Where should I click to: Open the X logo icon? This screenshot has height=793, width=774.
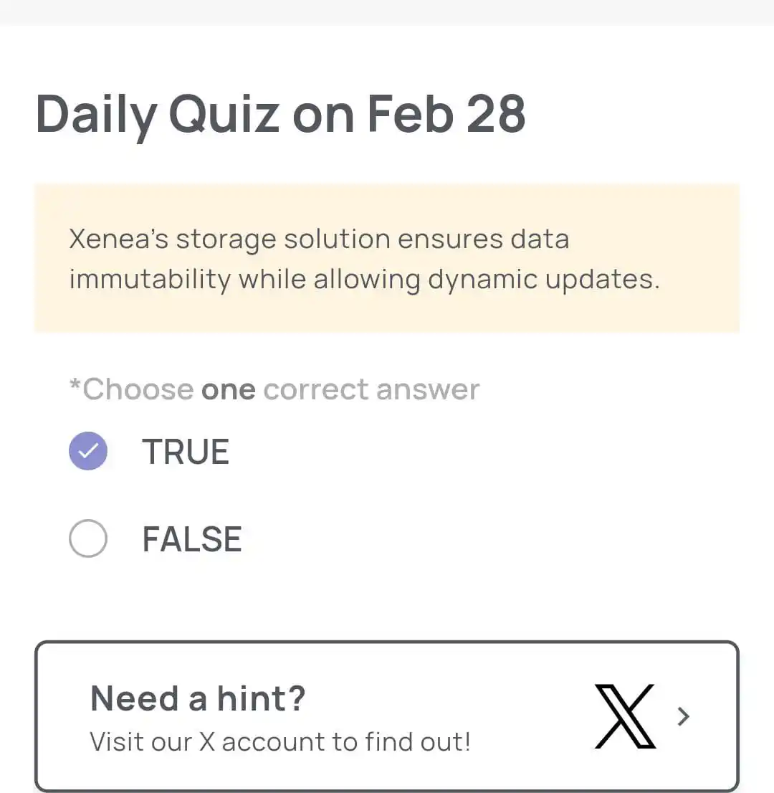click(x=625, y=716)
